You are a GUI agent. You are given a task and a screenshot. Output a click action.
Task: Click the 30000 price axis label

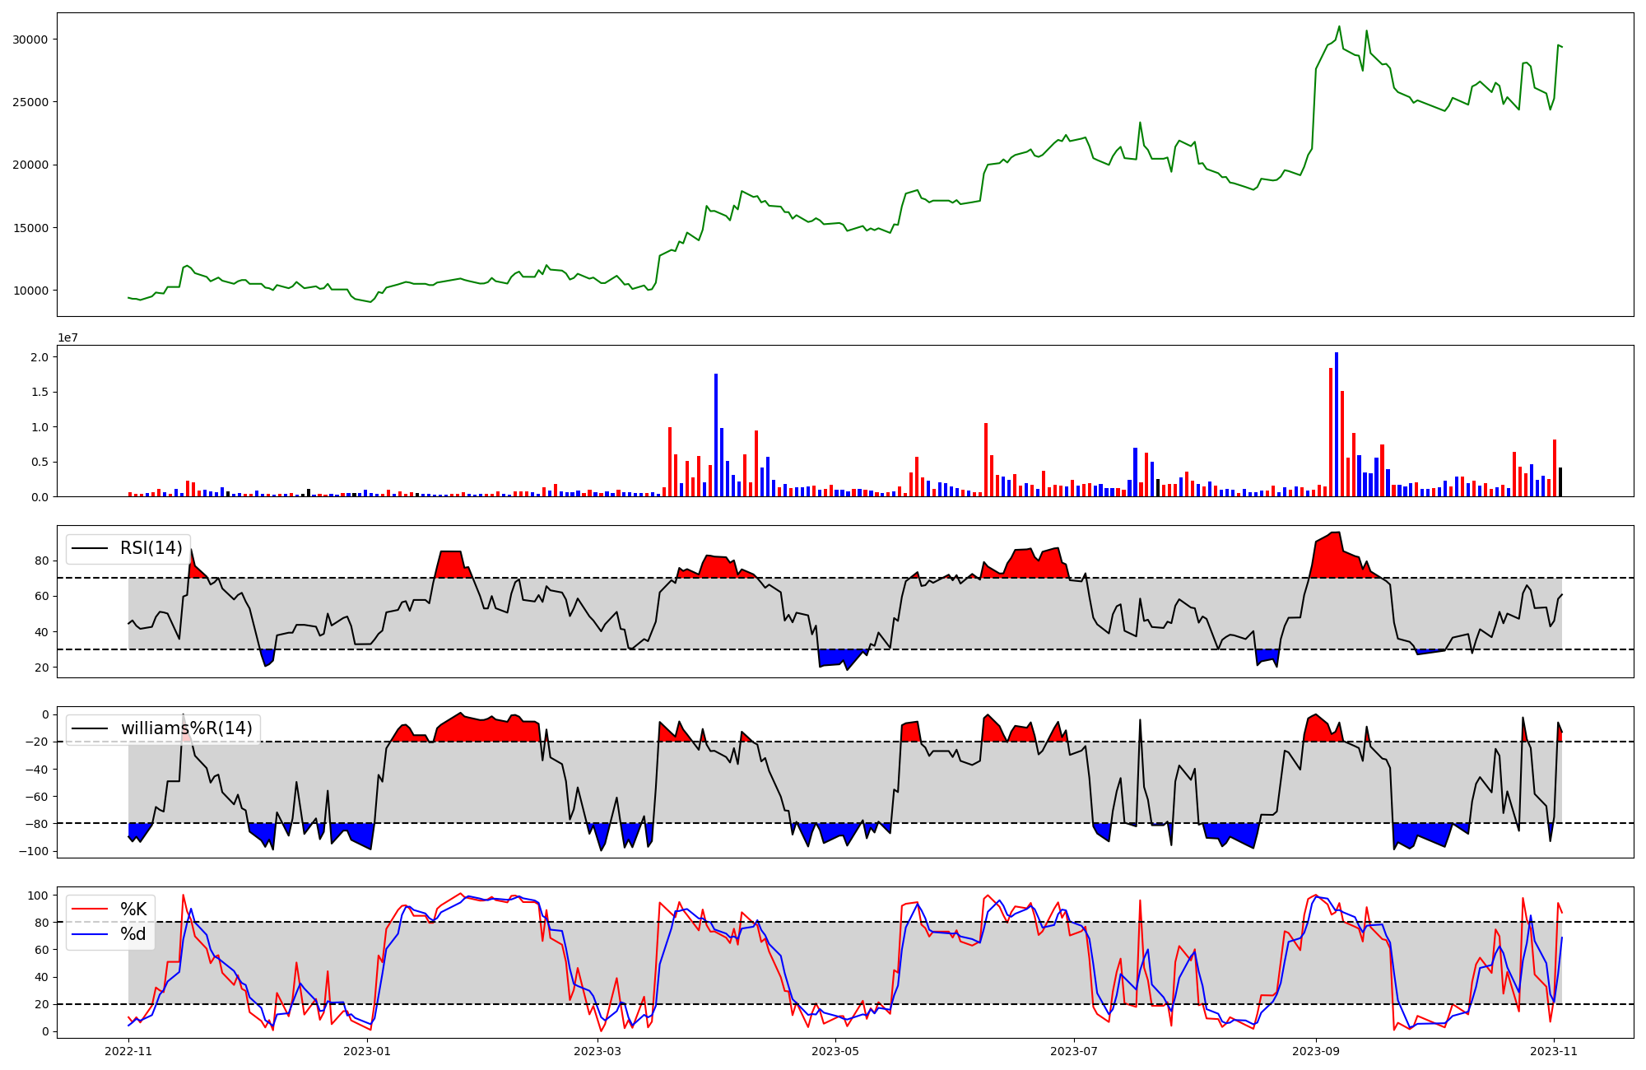click(30, 40)
